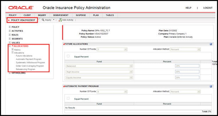This screenshot has height=116, width=218.
Task: Expand the ACTIVITIES tree node
Action: pyautogui.click(x=10, y=31)
